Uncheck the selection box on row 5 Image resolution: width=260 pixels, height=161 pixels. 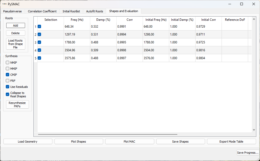pos(39,58)
